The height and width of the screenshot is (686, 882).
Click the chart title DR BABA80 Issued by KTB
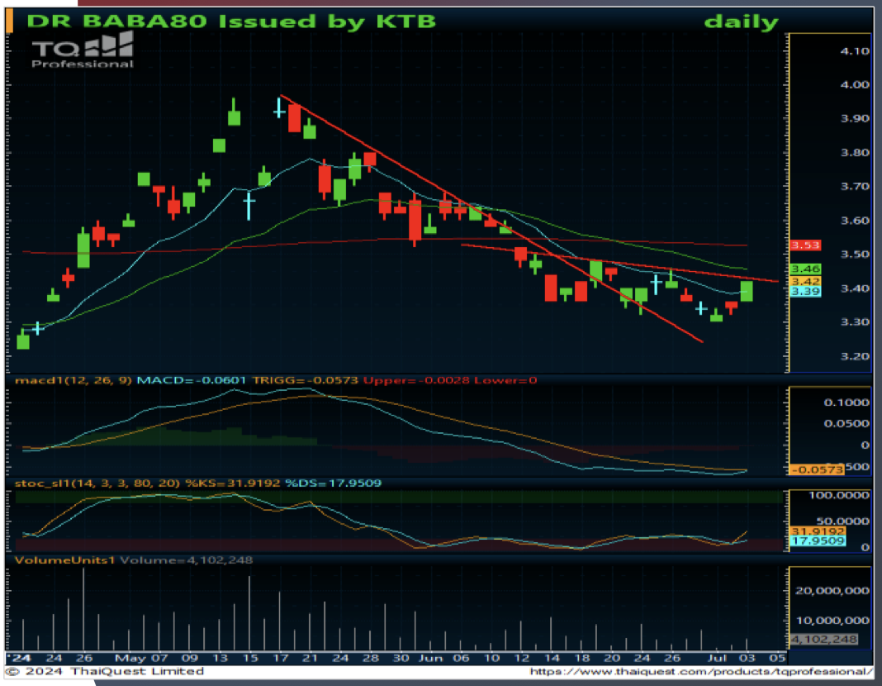[x=231, y=21]
